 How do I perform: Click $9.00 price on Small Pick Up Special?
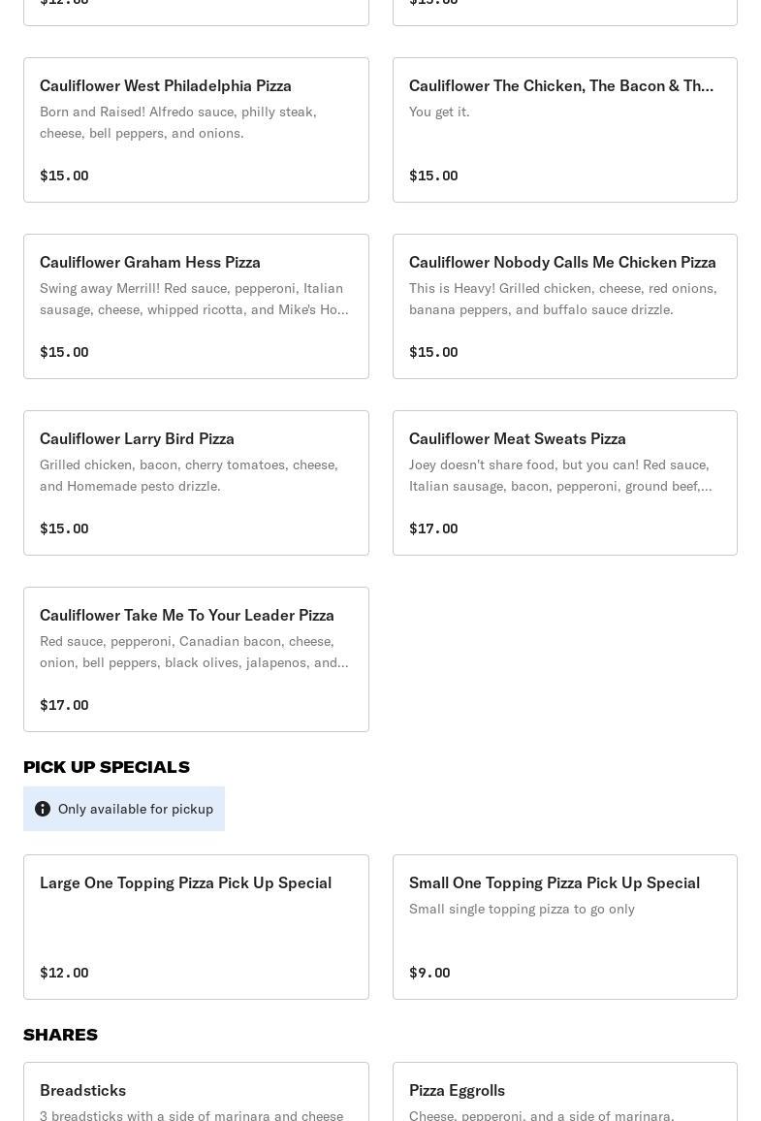coord(429,973)
